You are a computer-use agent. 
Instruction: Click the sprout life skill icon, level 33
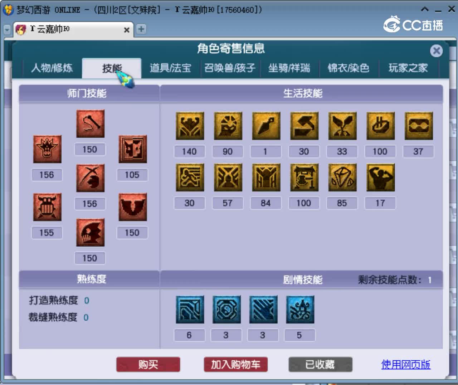(x=342, y=126)
